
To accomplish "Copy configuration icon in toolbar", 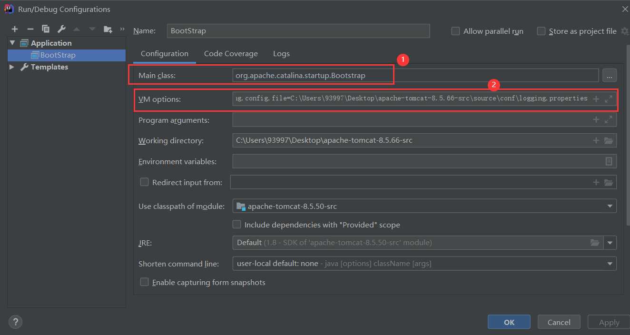I will (46, 29).
